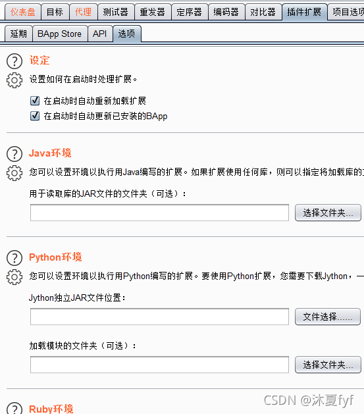Focus the Java JAR folder input field
364x414 pixels.
tap(159, 213)
